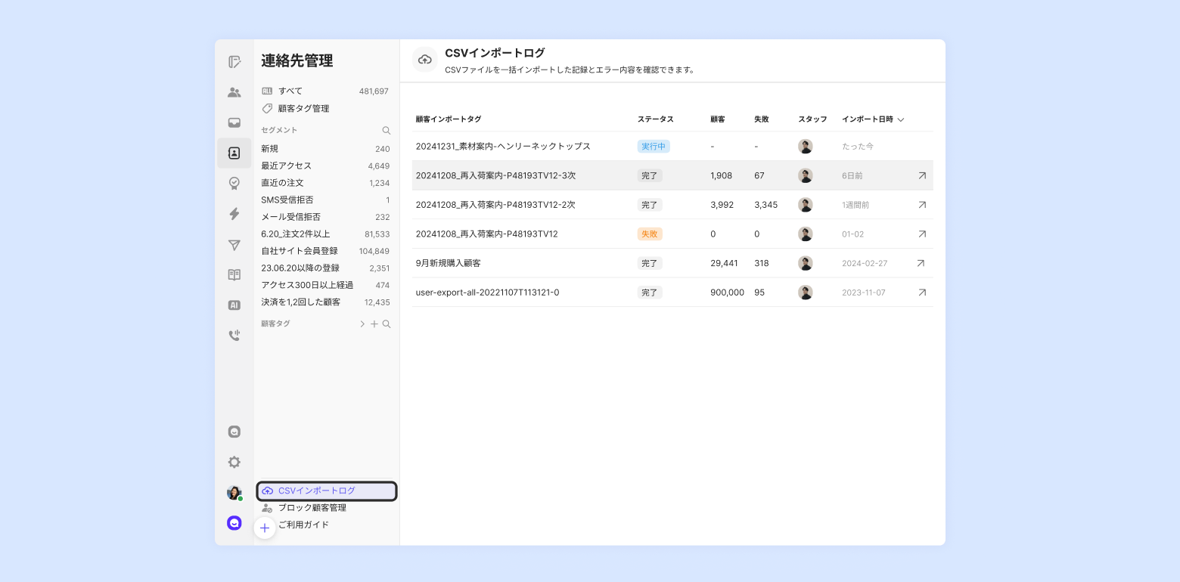Select the AI icon in left sidebar

(234, 305)
